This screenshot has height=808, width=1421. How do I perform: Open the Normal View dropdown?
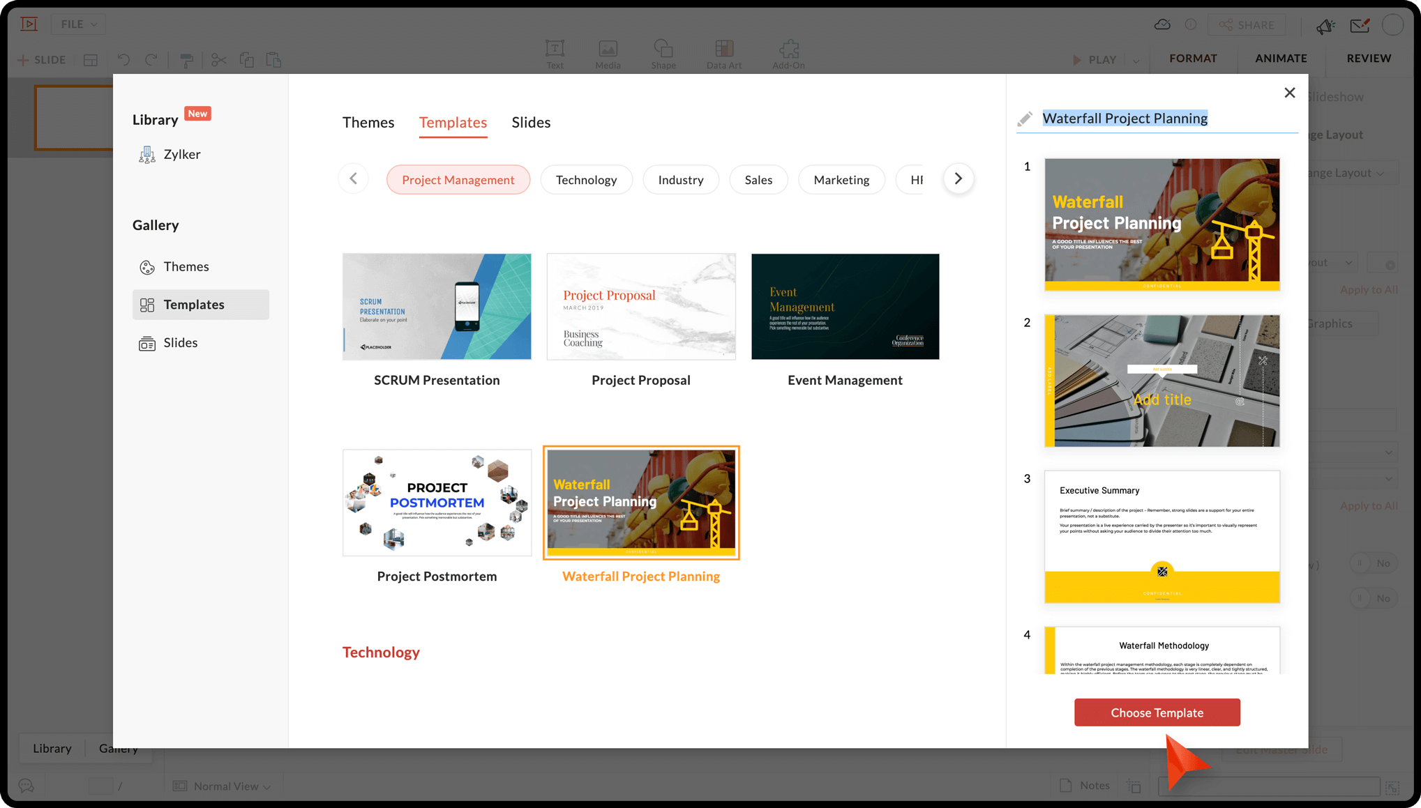pyautogui.click(x=223, y=786)
